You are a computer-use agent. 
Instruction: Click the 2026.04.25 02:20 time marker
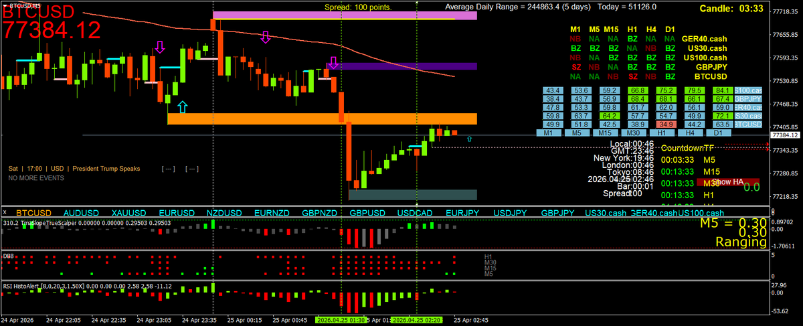click(416, 321)
